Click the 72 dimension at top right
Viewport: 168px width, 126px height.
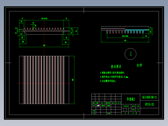(x=66, y=18)
